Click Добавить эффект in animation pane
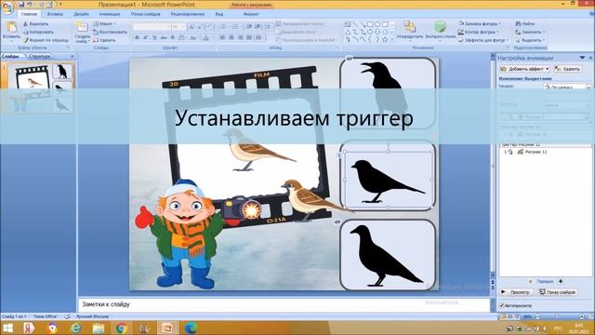The image size is (595, 335). 524,69
